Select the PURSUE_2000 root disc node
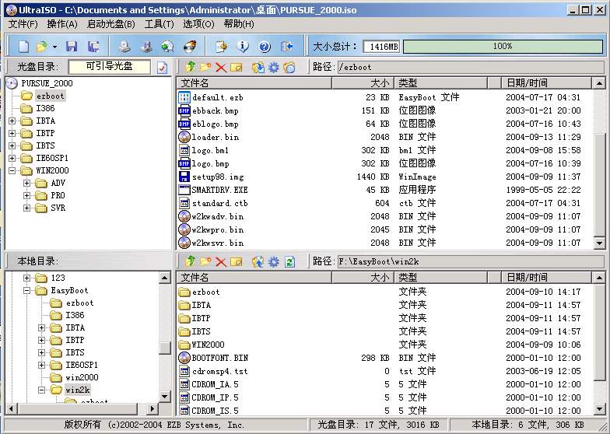Screen dimensions: 610x434 [47, 83]
